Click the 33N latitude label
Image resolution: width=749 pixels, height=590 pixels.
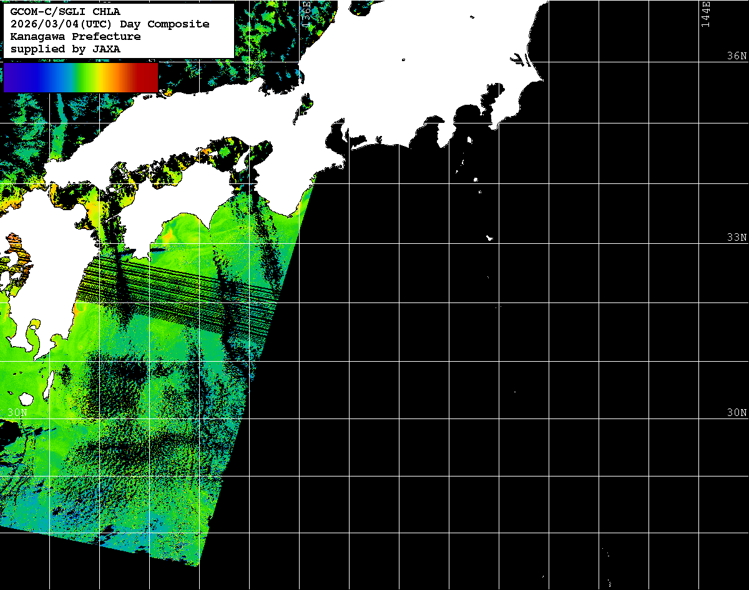pyautogui.click(x=737, y=238)
